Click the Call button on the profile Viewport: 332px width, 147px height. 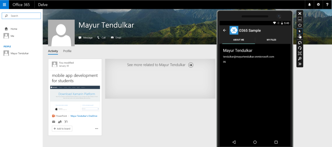(x=101, y=37)
